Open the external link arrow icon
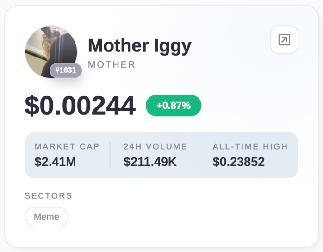This screenshot has height=252, width=323. click(284, 40)
